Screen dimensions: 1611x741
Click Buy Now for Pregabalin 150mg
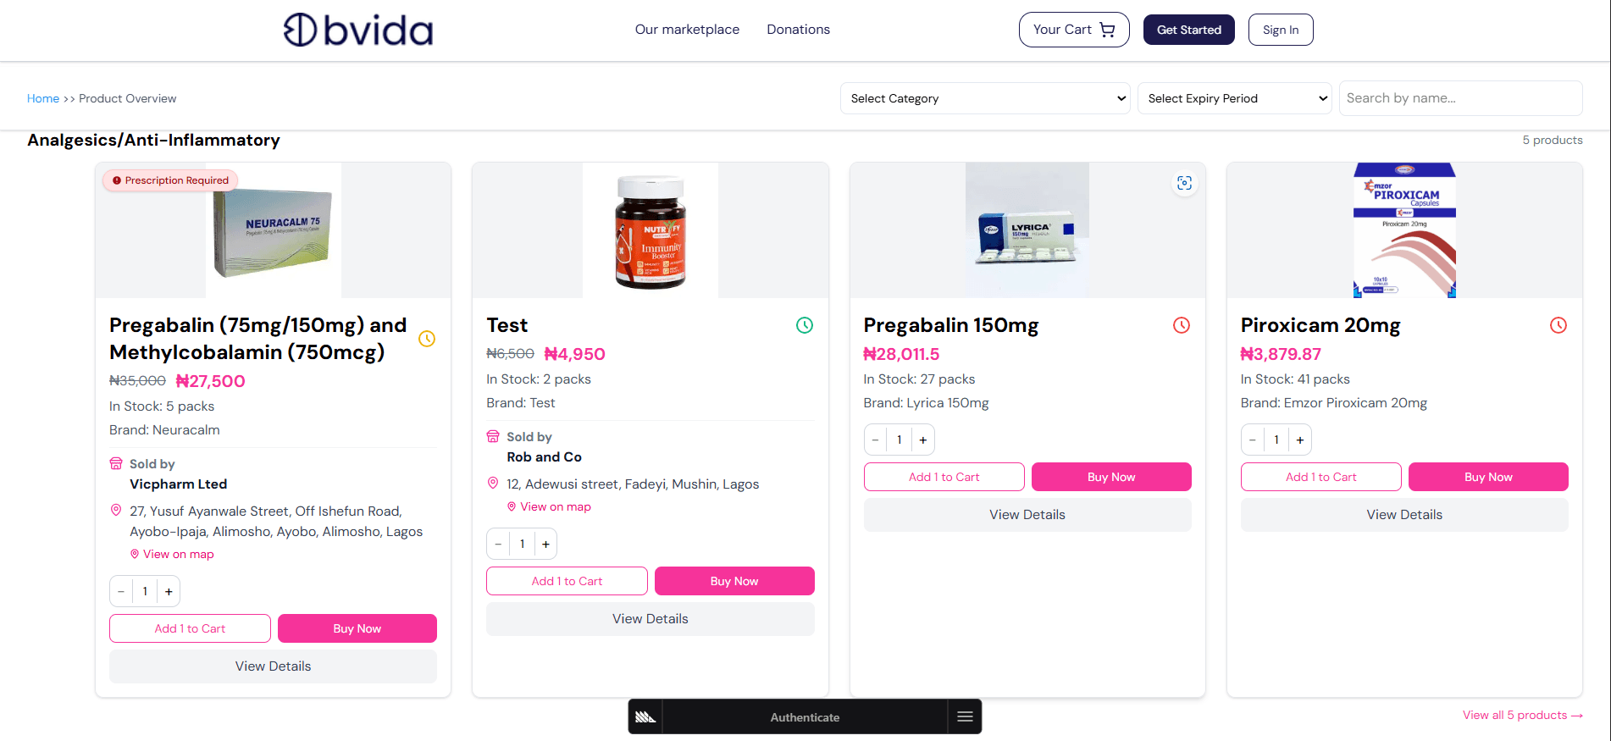point(1111,477)
